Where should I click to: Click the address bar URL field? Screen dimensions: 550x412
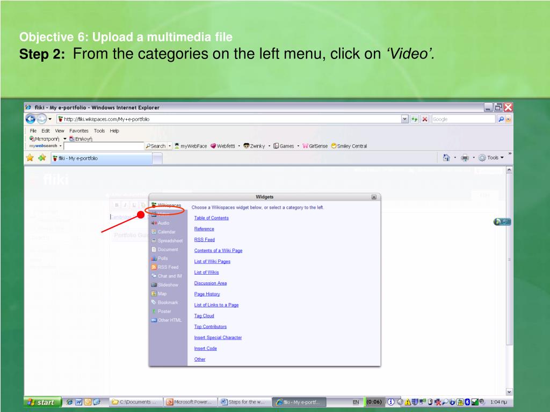coord(229,119)
